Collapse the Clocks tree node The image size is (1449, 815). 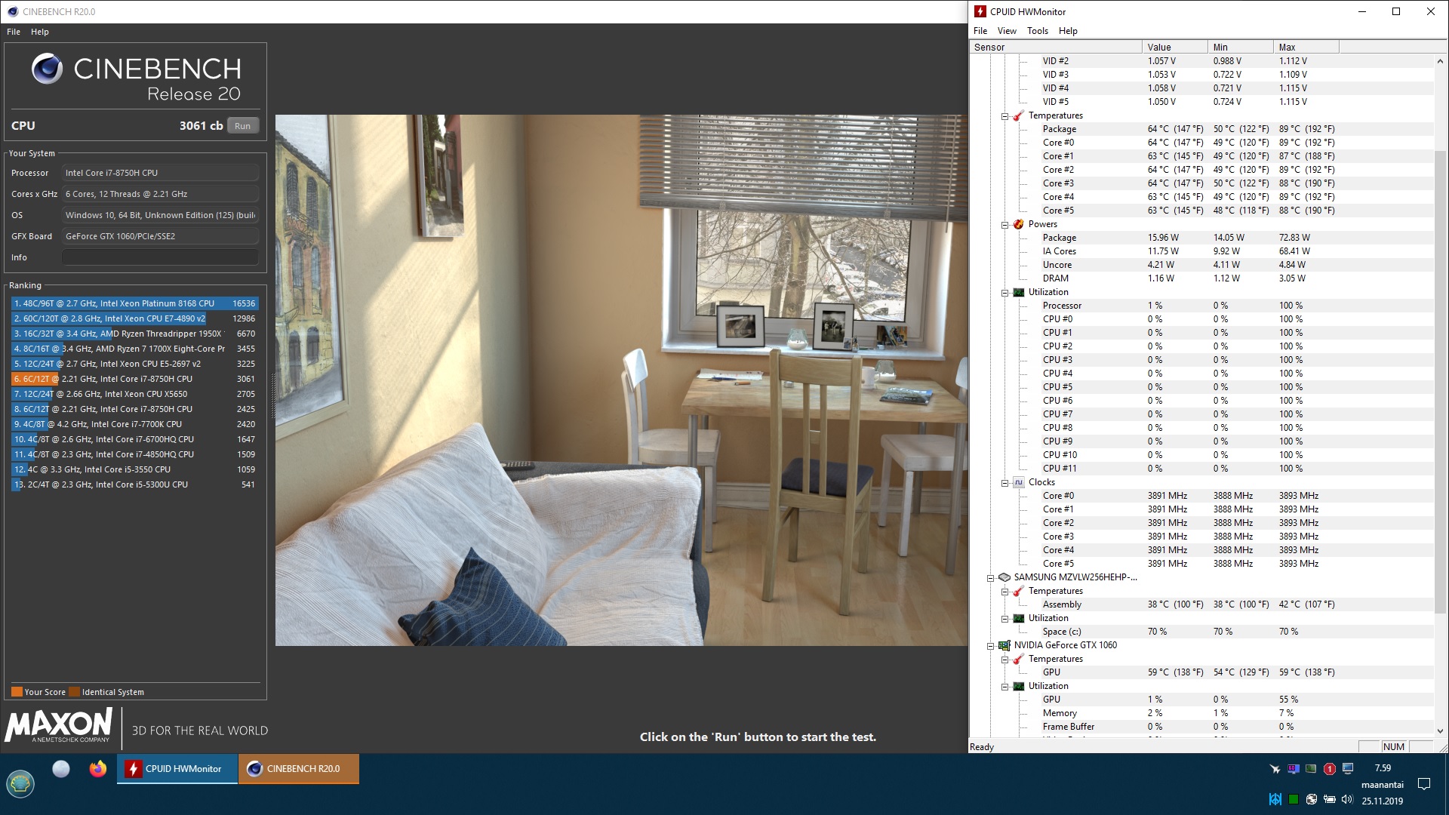coord(1004,483)
